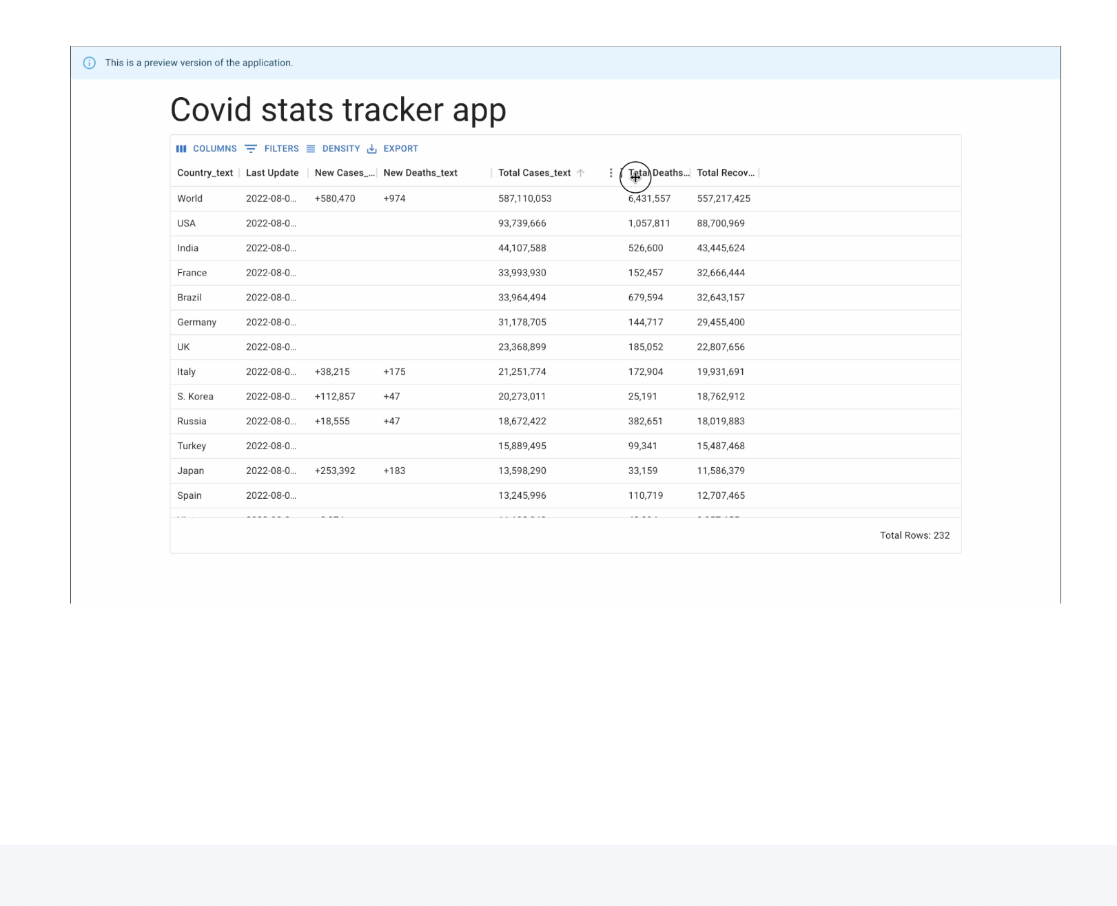Click Turkey total deaths 99,341
Viewport: 1117px width, 906px height.
pyautogui.click(x=642, y=446)
